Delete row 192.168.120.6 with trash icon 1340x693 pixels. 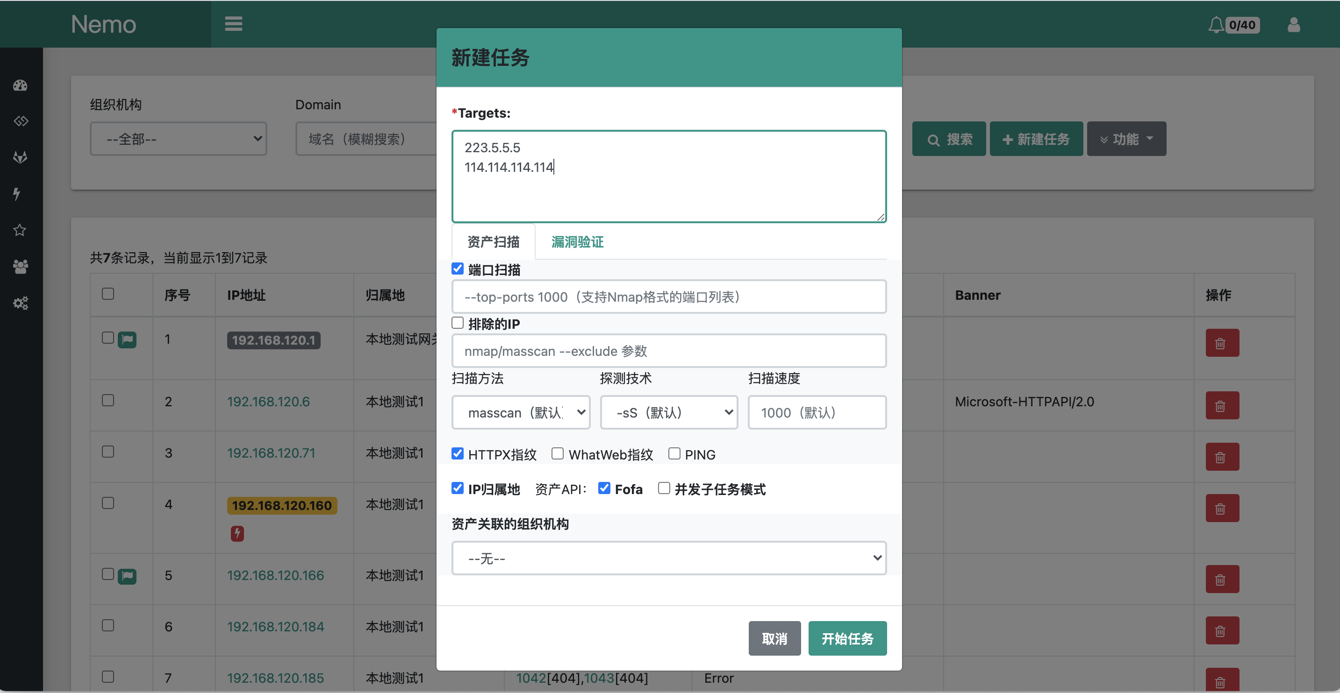[x=1221, y=405]
